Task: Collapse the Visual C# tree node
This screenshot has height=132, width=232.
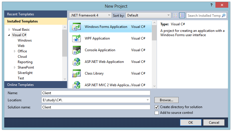Action: [9, 35]
